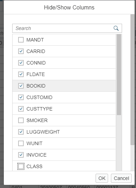Toggle the CUSTOMID checkbox off

coord(21,97)
